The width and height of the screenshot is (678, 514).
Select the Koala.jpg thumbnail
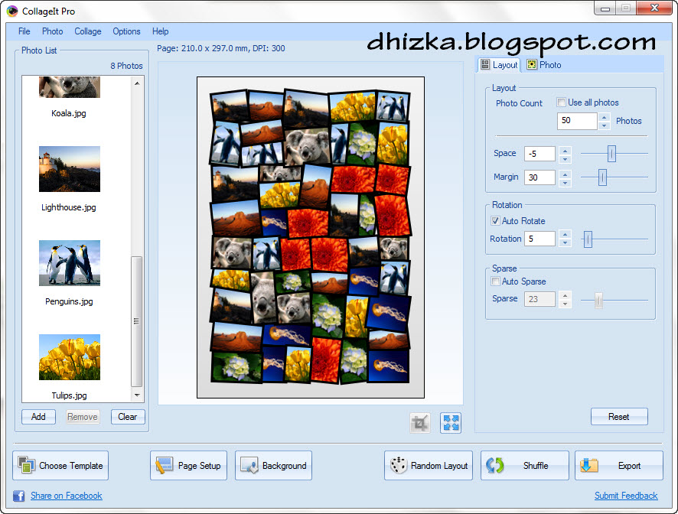point(69,87)
